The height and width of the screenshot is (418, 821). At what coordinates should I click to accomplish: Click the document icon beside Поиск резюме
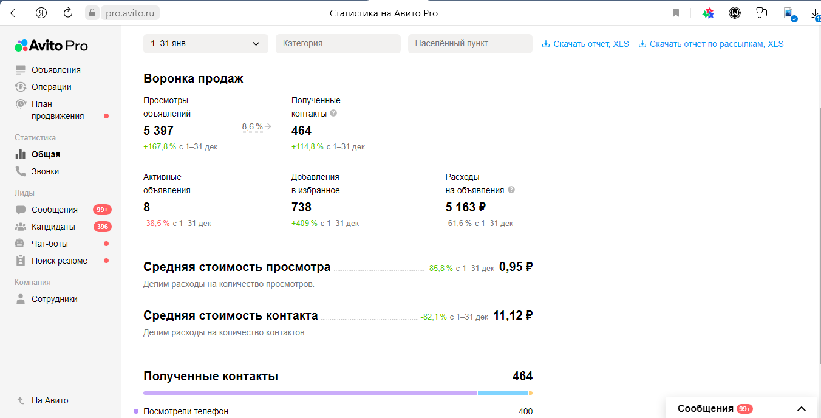point(21,261)
